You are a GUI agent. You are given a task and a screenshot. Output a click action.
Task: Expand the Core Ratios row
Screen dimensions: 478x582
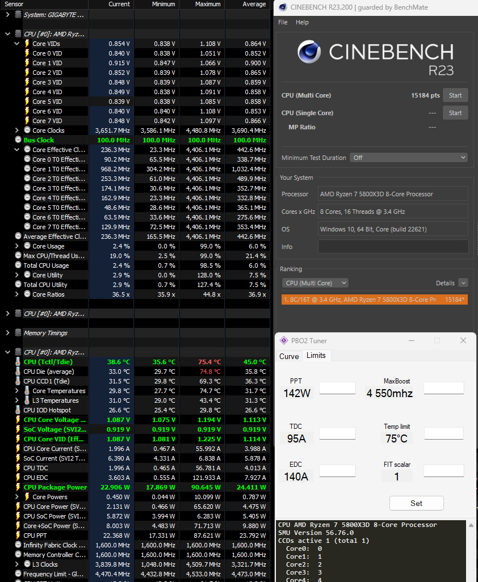coord(16,294)
